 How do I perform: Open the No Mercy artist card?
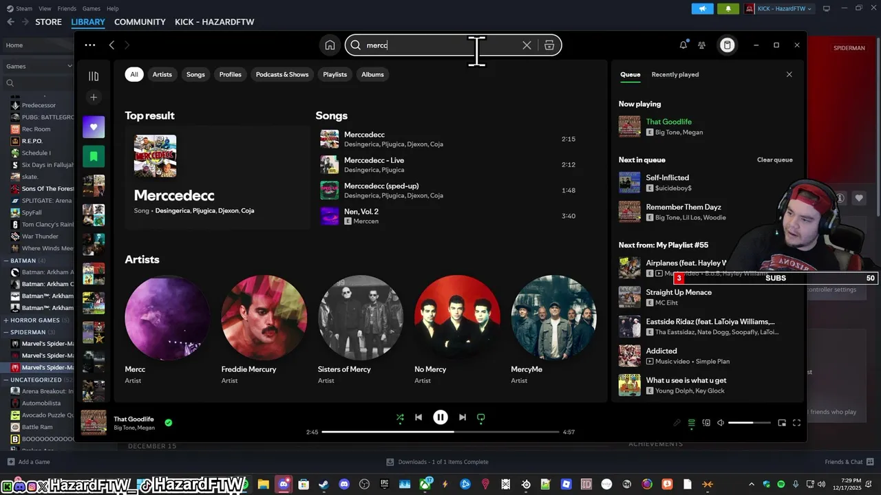click(x=457, y=330)
